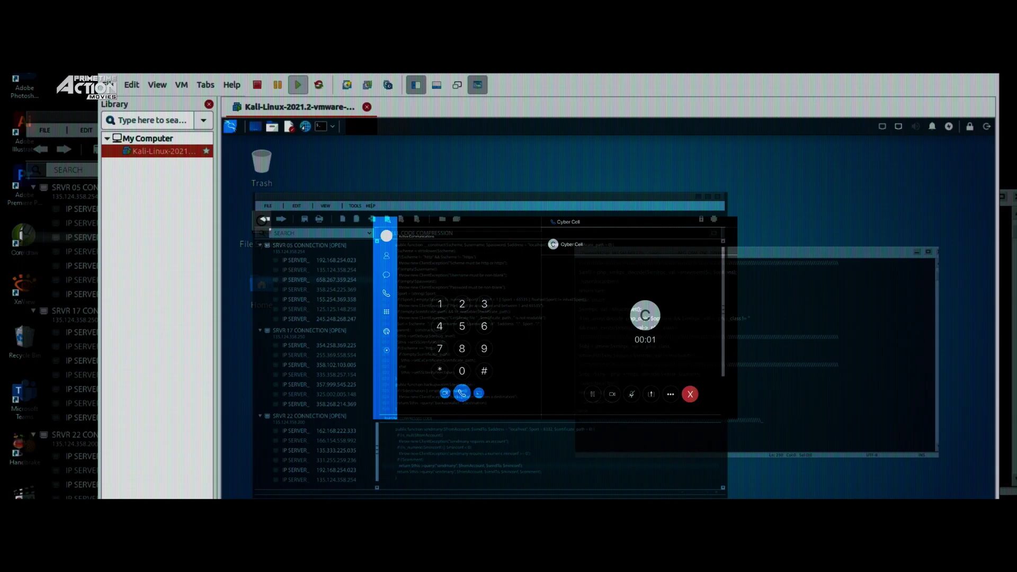
Task: Mute microphone in Cyber Cell call
Action: point(631,394)
